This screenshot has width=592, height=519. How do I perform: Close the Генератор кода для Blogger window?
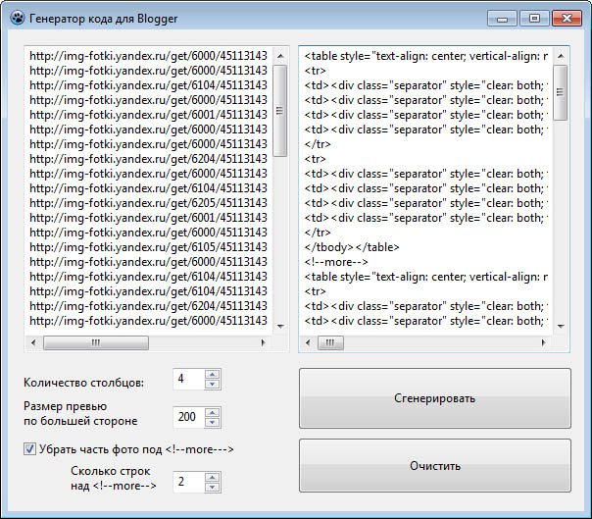click(567, 19)
